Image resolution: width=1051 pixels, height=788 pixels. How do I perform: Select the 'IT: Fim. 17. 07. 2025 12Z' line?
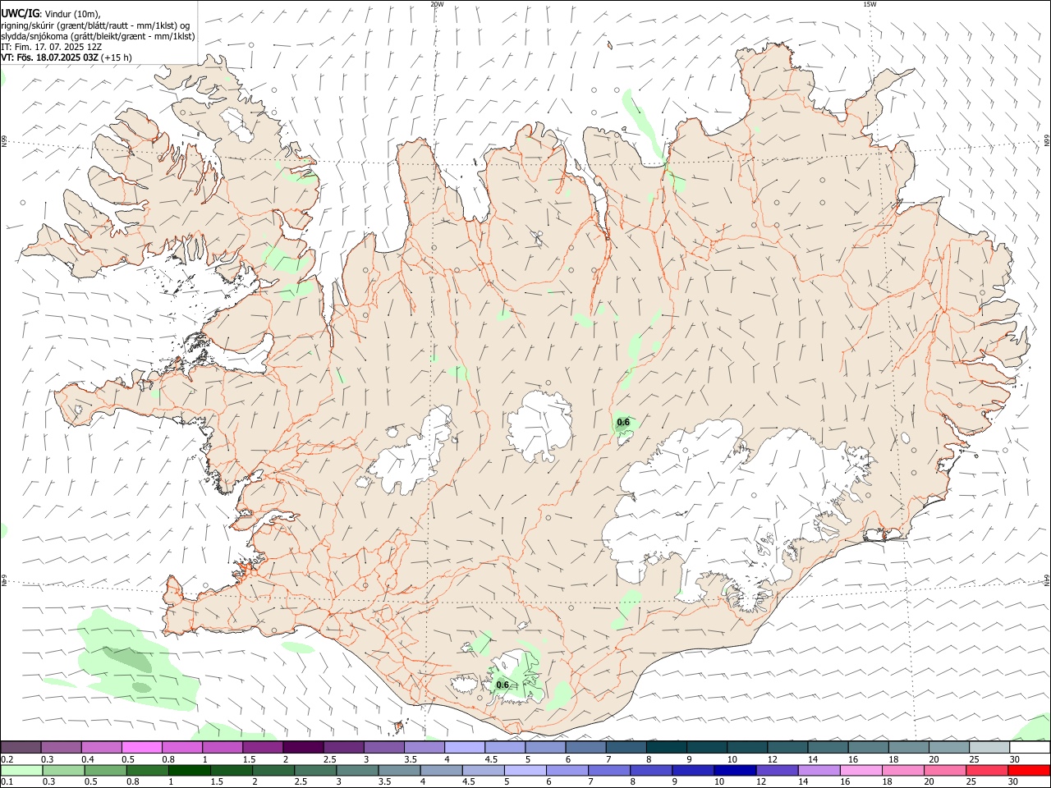(x=52, y=47)
